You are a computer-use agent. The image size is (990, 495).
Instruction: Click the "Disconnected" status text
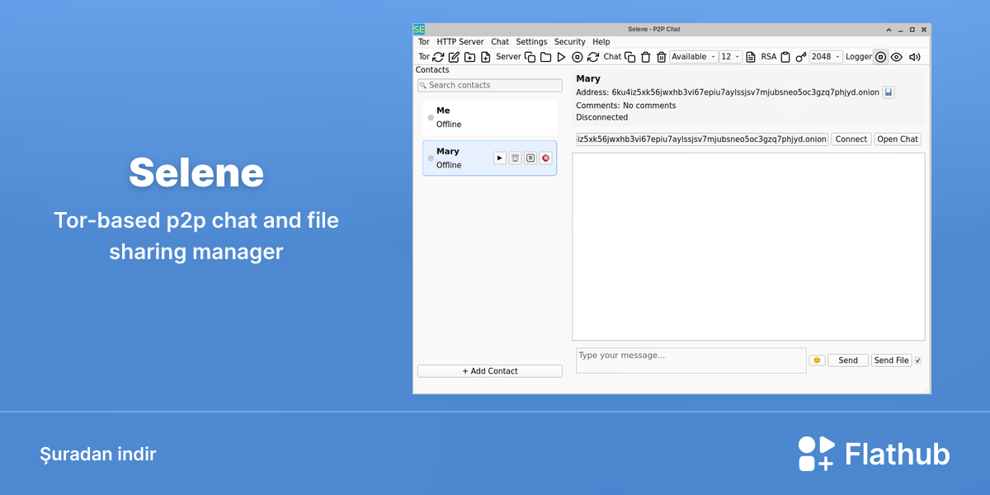coord(602,117)
